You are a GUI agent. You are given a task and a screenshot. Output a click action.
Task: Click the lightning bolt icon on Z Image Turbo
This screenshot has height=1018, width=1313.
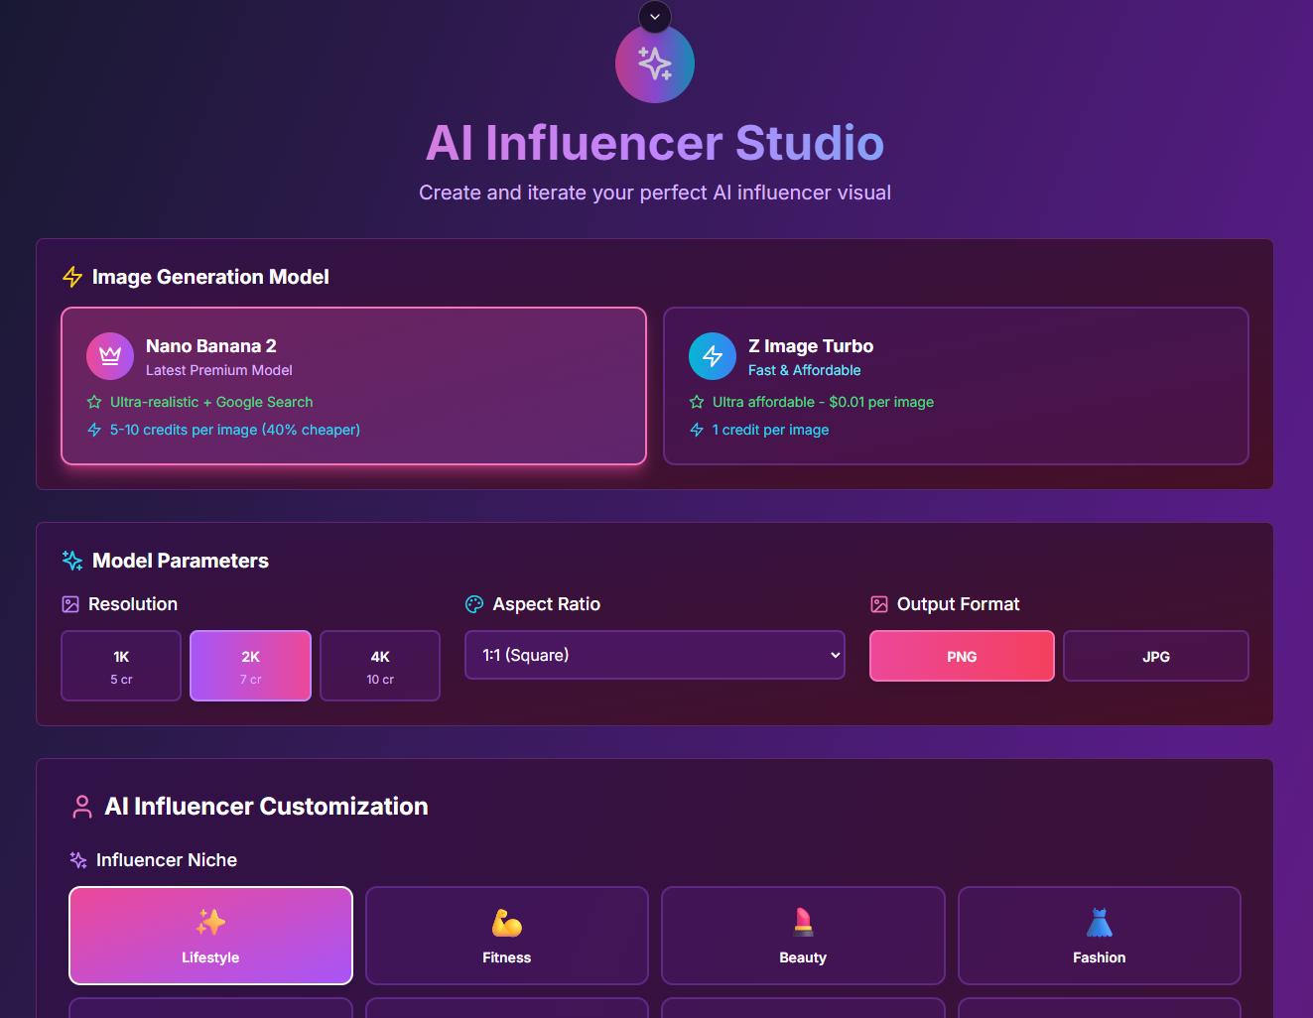712,356
